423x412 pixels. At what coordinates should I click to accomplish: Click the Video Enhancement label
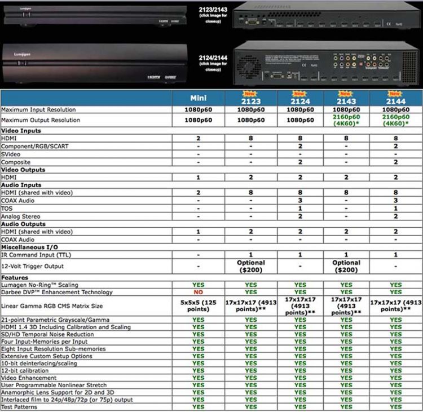pyautogui.click(x=29, y=378)
